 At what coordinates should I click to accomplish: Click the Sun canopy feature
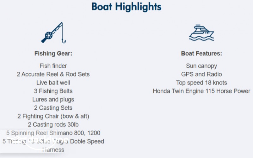coord(201,66)
